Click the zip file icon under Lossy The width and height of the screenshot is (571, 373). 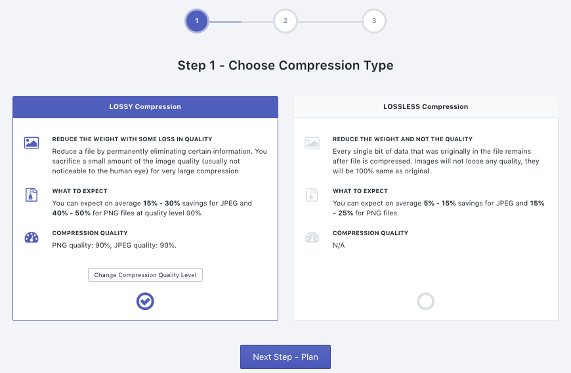tap(32, 195)
